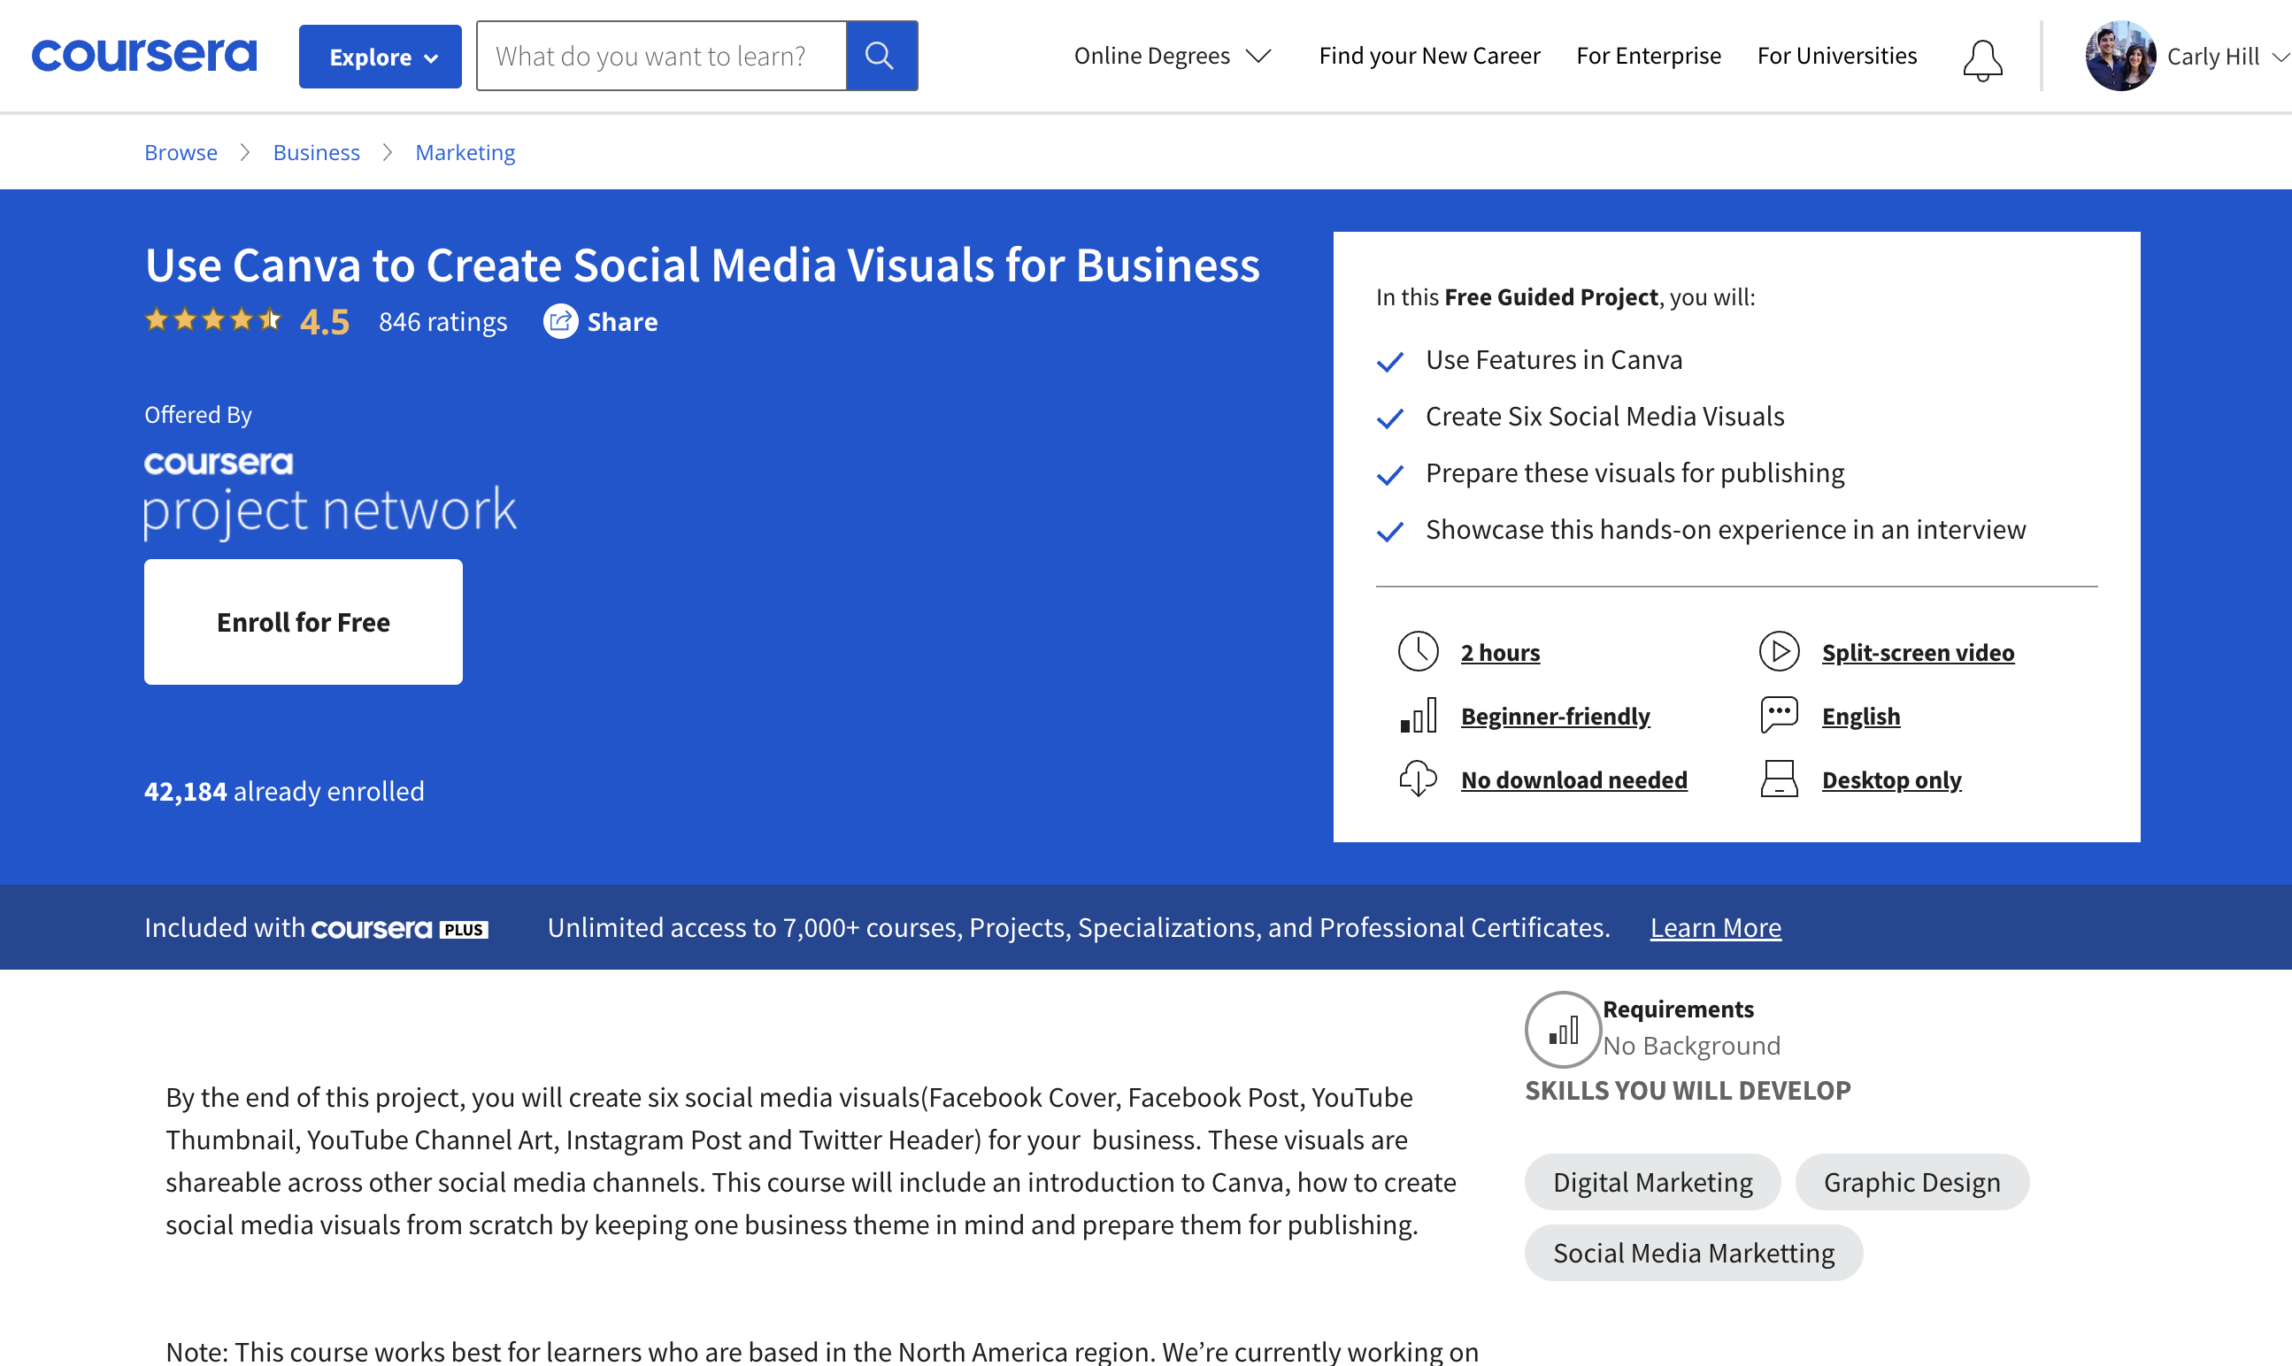The height and width of the screenshot is (1366, 2292).
Task: Expand the Online Degrees menu
Action: [1171, 56]
